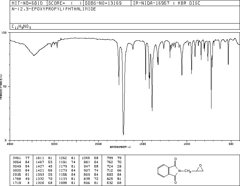Click the HIT-NO=6810 header cell
Image resolution: width=240 pixels, height=186 pixels.
[x=29, y=3]
